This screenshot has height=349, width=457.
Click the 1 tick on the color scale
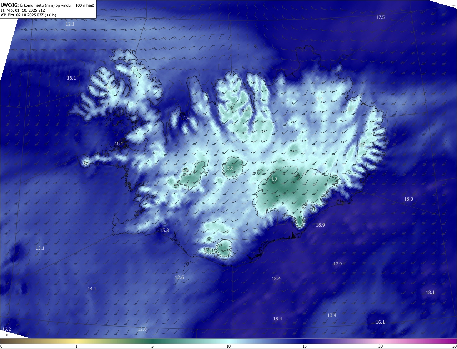76,346
